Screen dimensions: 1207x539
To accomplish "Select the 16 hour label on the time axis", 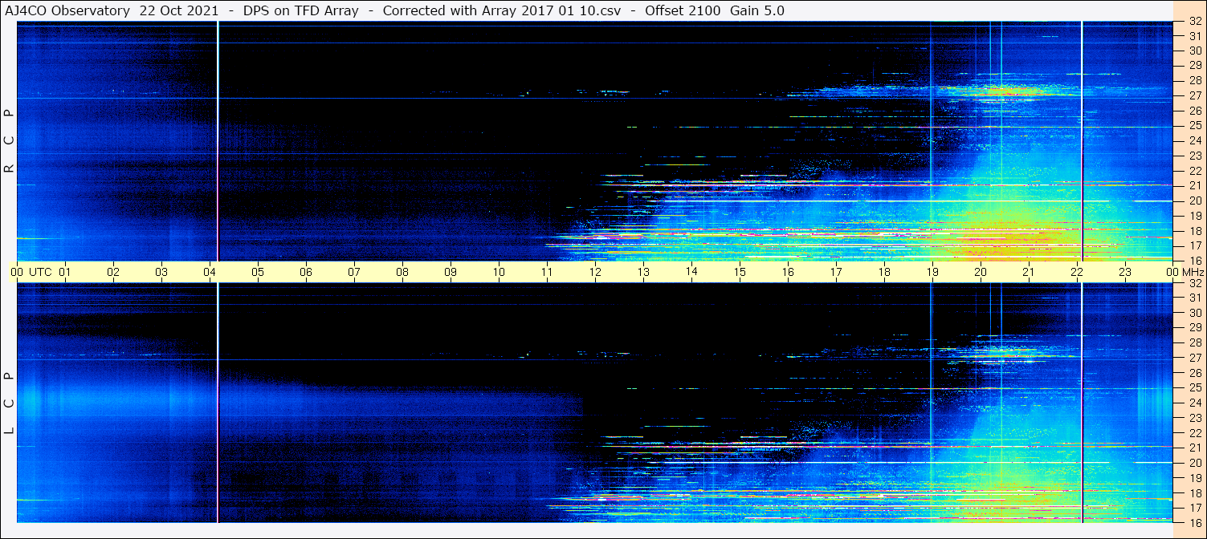I will point(788,272).
